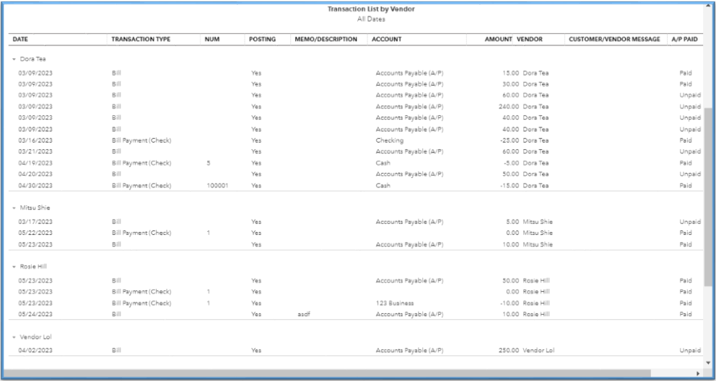Collapse the Rosie Hill vendor group
Screen dimensions: 716x381
click(x=14, y=266)
